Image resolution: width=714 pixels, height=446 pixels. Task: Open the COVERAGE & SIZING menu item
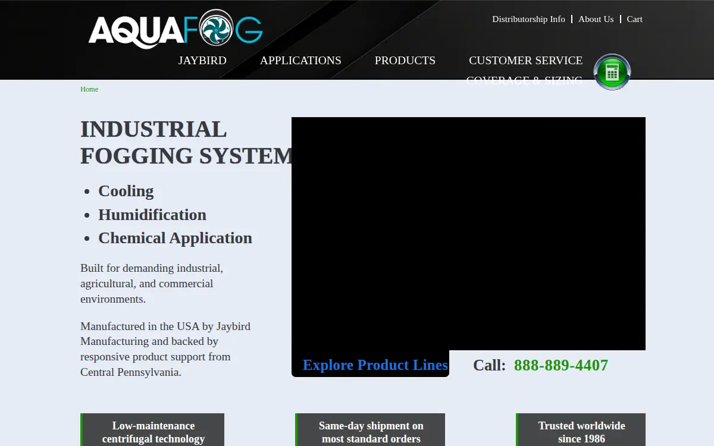(x=524, y=80)
